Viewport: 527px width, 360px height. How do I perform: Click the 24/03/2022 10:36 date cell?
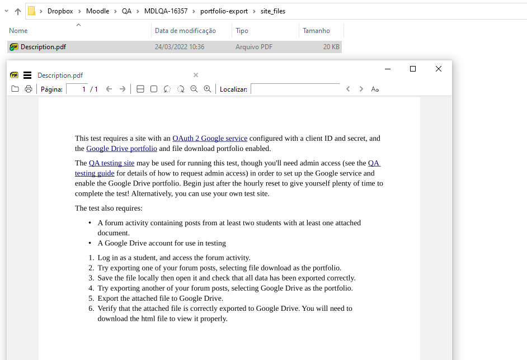pyautogui.click(x=180, y=47)
